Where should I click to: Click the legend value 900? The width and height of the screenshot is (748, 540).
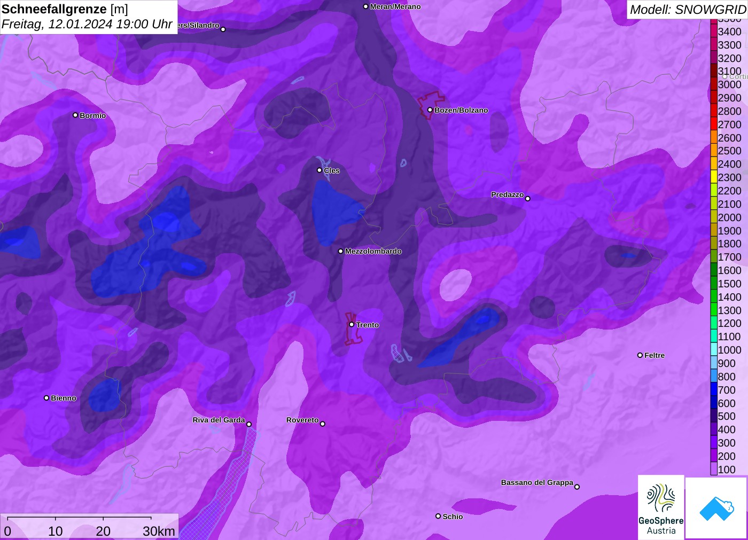[727, 363]
